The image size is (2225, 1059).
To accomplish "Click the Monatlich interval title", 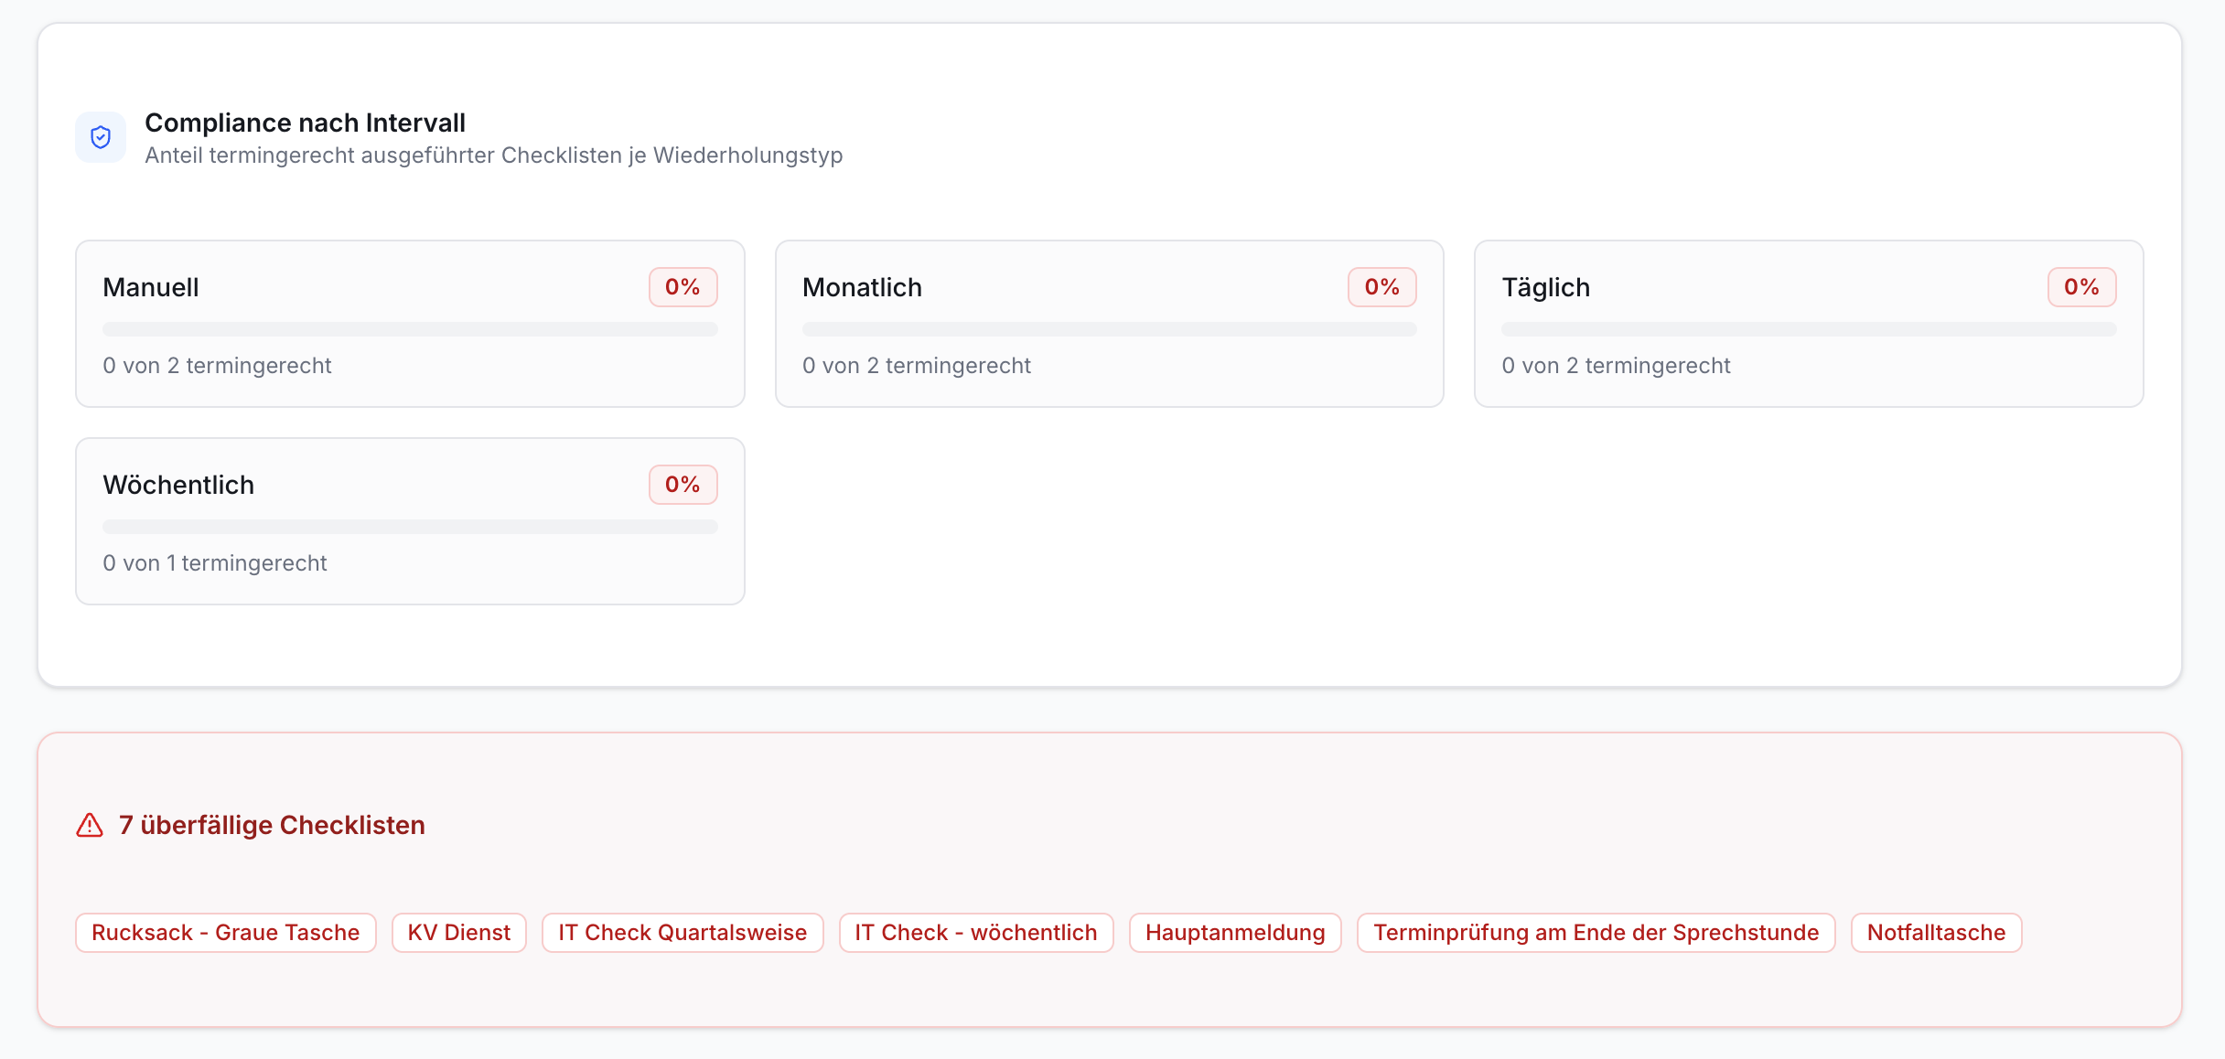I will click(862, 287).
